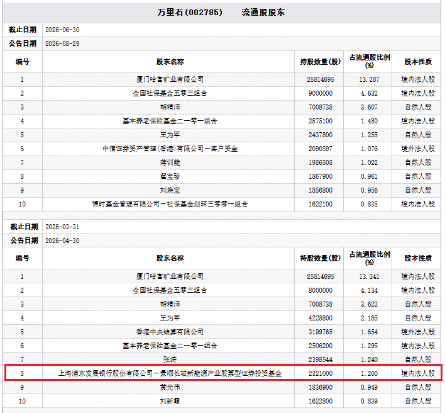Click share count 1622800
The image size is (445, 413).
(x=321, y=401)
